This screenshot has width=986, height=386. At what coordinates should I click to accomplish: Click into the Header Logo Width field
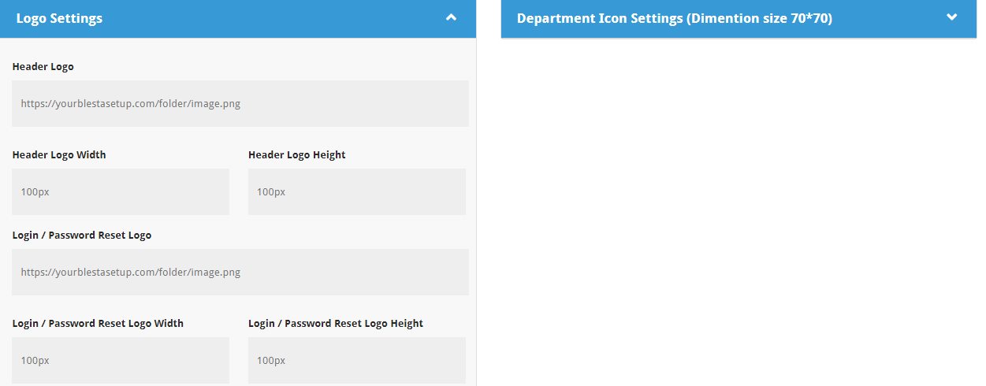click(120, 191)
